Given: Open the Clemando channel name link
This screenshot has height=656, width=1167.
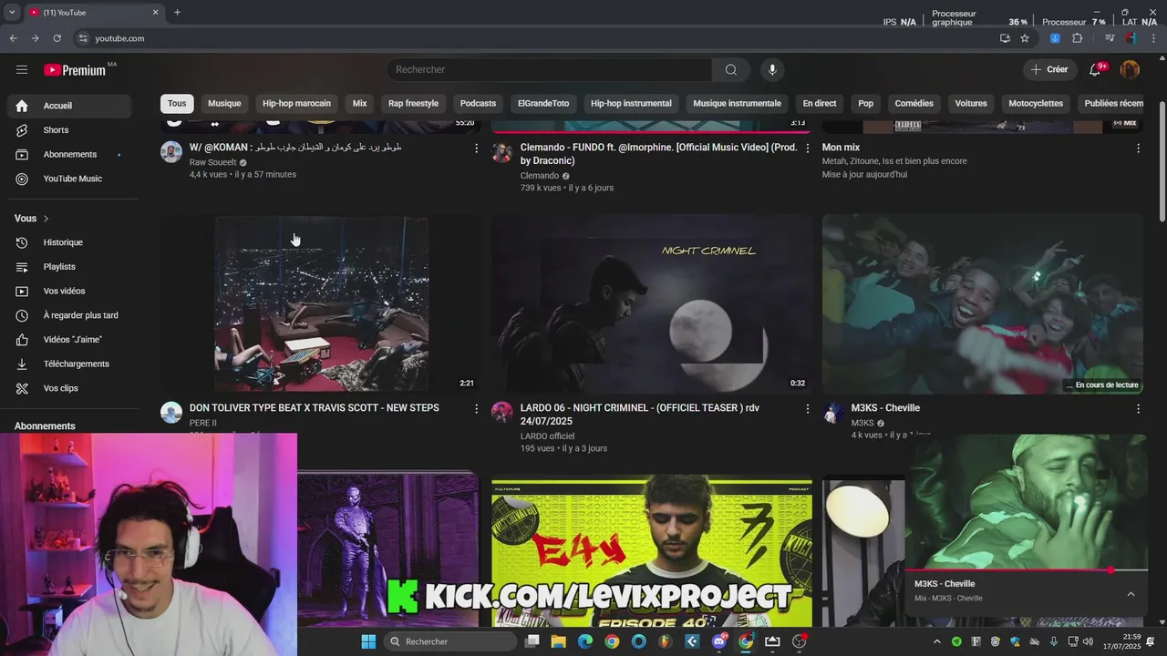Looking at the screenshot, I should [540, 176].
